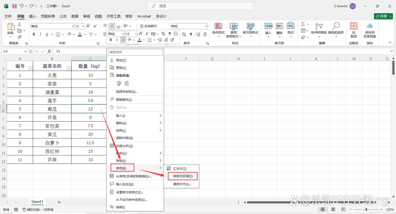This screenshot has height=214, width=396.
Task: Click the 查找和选择 magnifier icon
Action: tap(336, 26)
